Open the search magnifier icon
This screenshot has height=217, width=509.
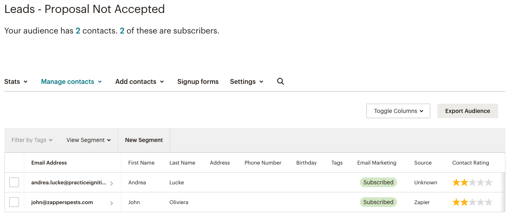(x=280, y=81)
